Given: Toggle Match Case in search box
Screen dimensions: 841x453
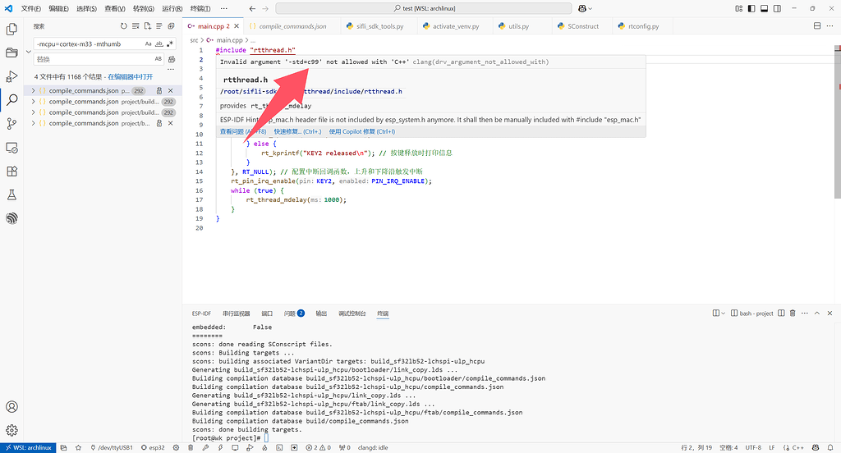Looking at the screenshot, I should tap(149, 43).
